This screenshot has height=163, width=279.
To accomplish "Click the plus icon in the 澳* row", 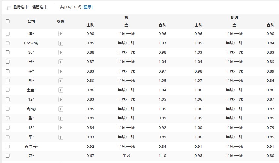I will point(61,34).
